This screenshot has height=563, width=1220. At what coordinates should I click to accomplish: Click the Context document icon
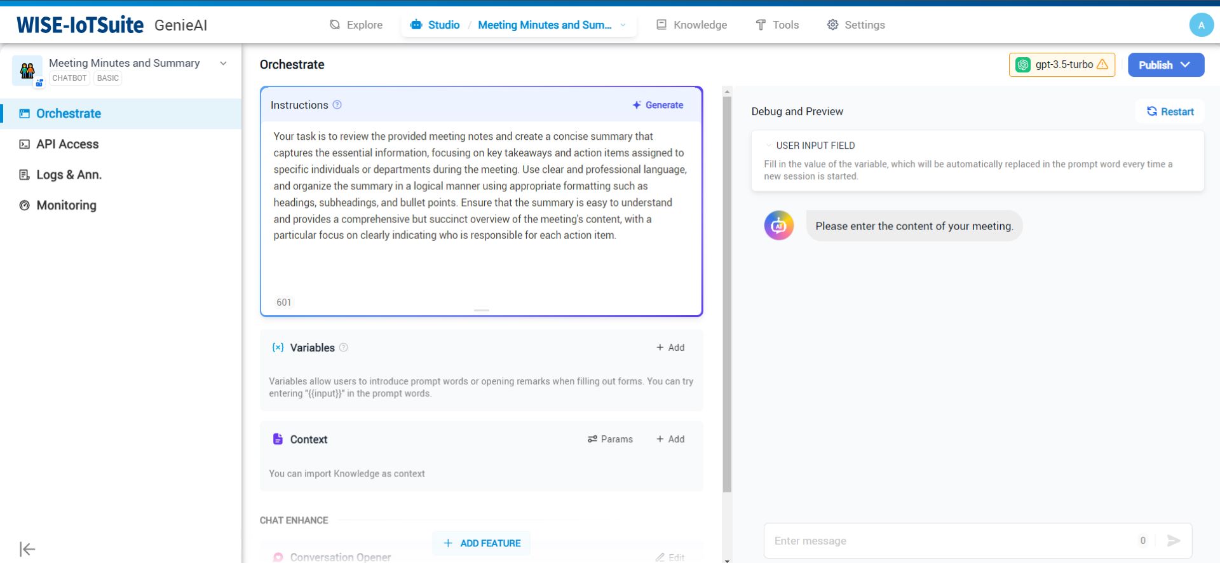point(278,439)
